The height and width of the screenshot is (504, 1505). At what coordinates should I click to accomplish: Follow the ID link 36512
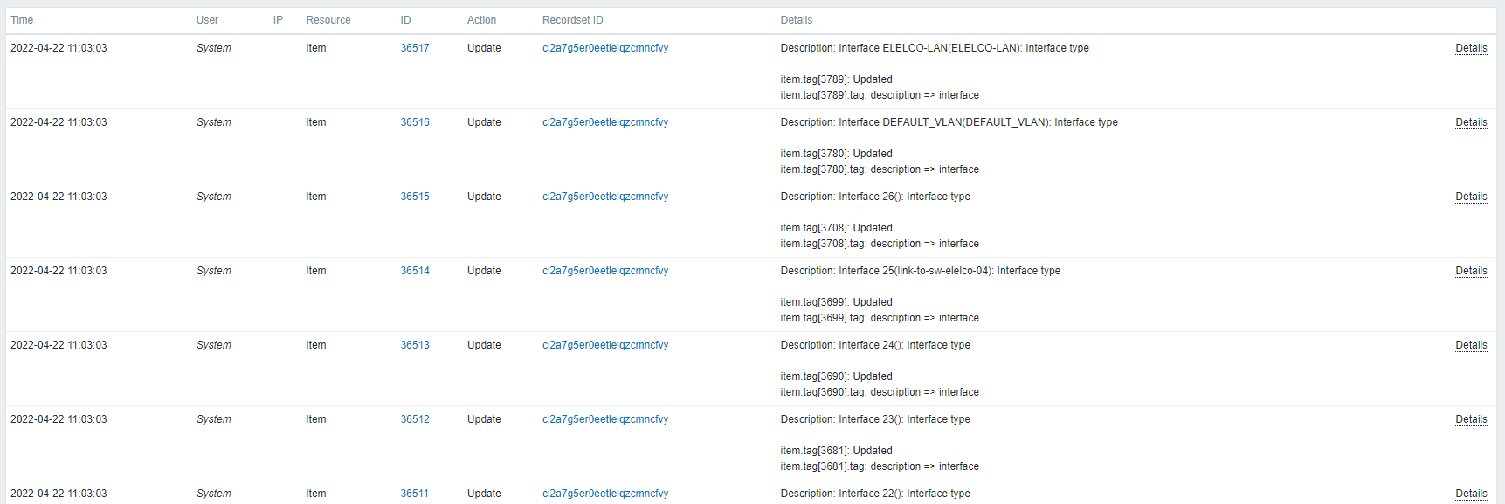click(x=415, y=419)
